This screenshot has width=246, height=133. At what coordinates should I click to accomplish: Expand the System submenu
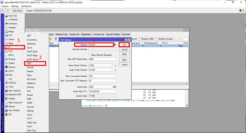tap(15, 63)
